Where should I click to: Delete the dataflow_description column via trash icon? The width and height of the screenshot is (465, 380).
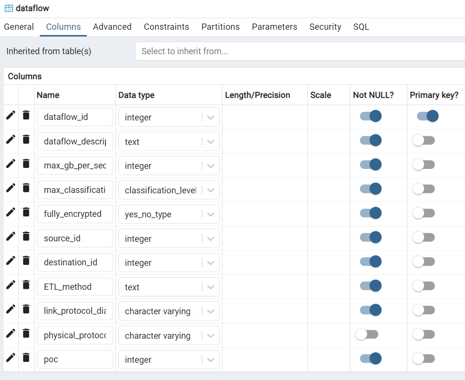[x=26, y=140]
